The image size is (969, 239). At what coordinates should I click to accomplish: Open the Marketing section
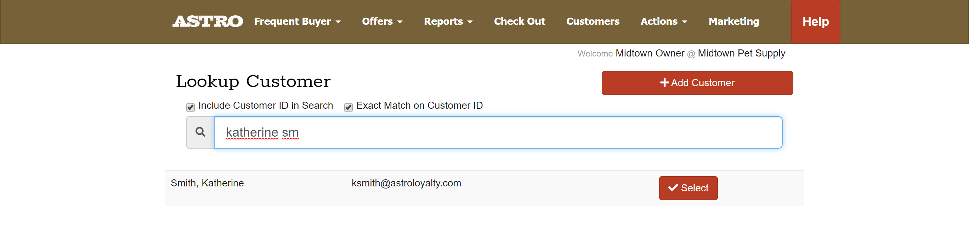734,22
